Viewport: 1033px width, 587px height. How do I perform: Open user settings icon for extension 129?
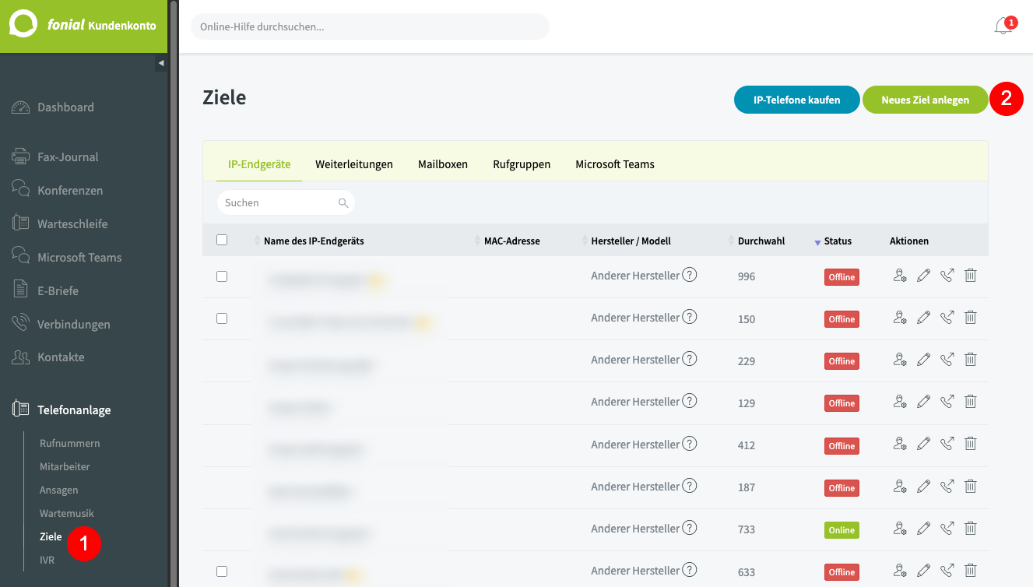tap(900, 402)
